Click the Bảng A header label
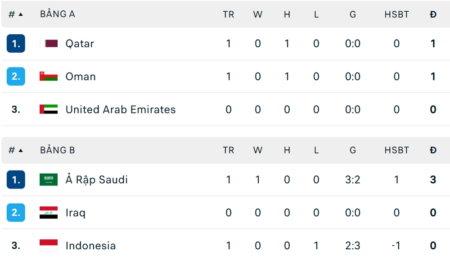450x261 pixels. (57, 14)
